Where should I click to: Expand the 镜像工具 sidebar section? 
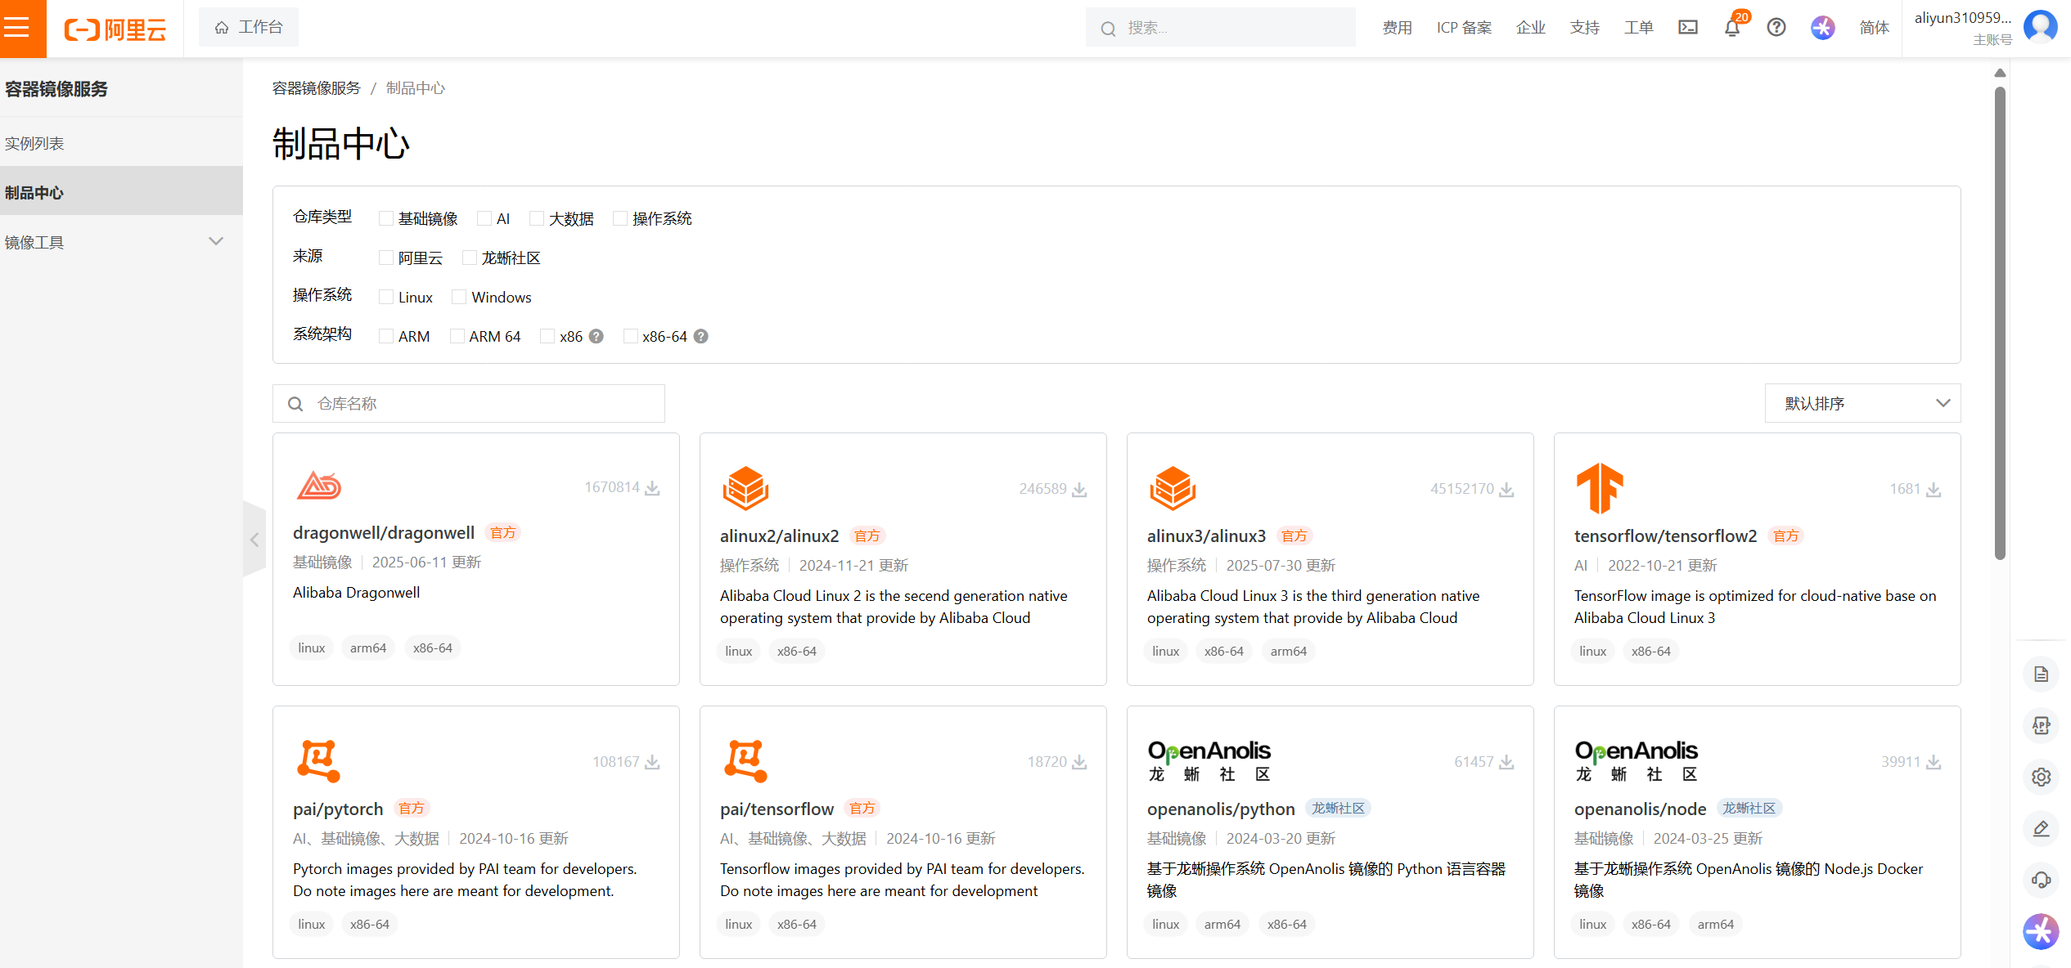pos(121,242)
